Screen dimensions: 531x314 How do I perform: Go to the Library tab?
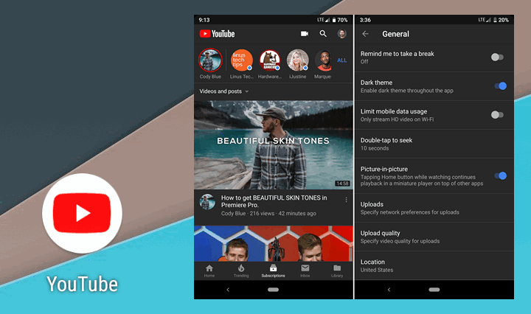(x=337, y=271)
